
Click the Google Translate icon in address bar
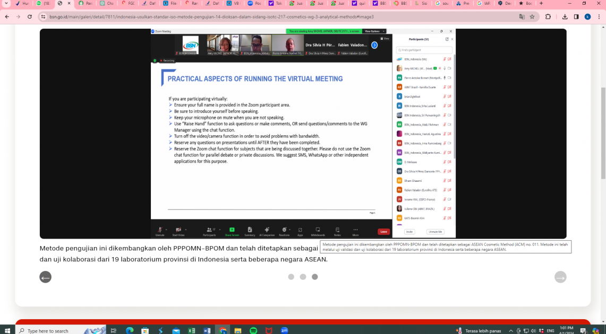pyautogui.click(x=522, y=16)
